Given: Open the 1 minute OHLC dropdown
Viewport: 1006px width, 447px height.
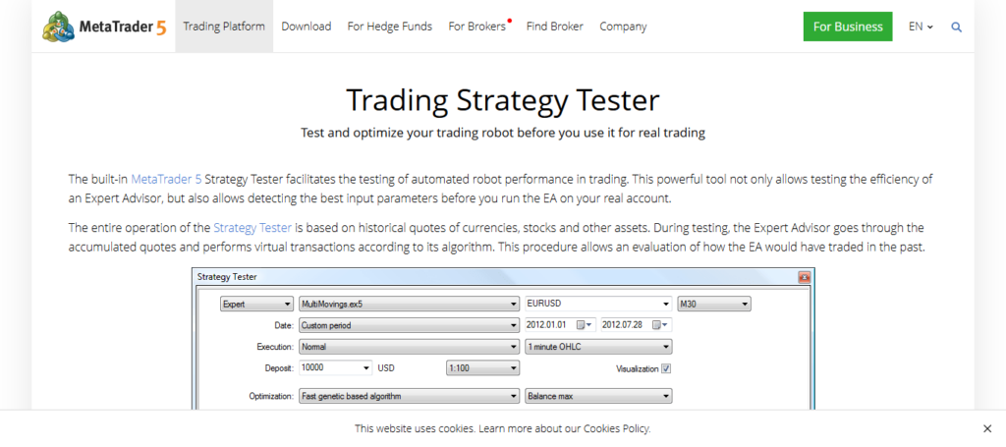Looking at the screenshot, I should tap(598, 347).
